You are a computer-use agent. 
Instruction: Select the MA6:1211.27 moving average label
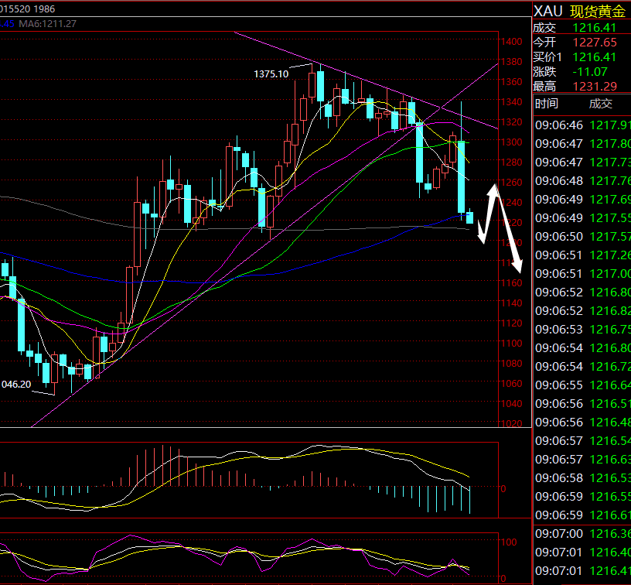[x=47, y=24]
